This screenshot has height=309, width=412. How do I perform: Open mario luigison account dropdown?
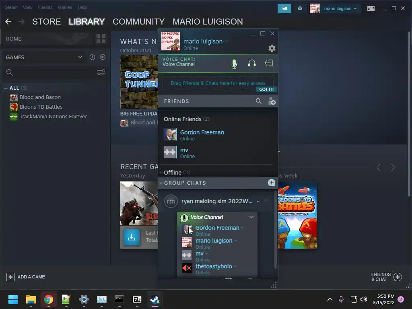(340, 8)
